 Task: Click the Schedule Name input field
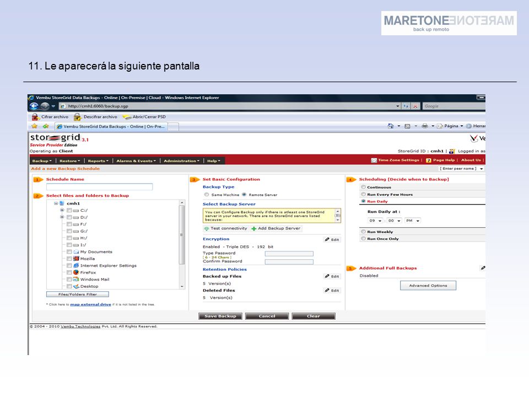point(100,187)
